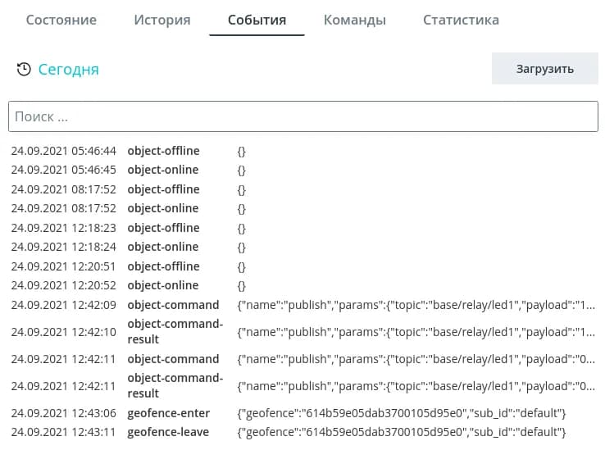
Task: Focus the Поиск search field
Action: (302, 116)
